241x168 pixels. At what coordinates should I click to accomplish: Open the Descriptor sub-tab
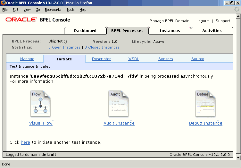coord(102,59)
